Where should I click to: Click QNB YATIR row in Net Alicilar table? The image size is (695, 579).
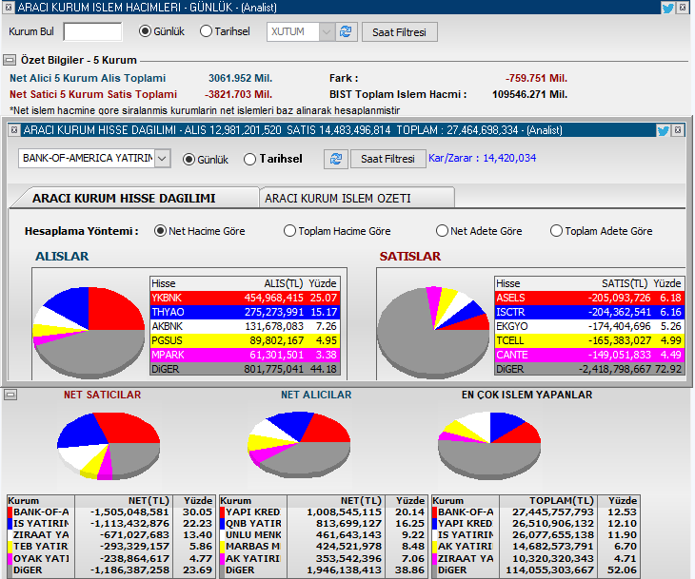pyautogui.click(x=323, y=523)
